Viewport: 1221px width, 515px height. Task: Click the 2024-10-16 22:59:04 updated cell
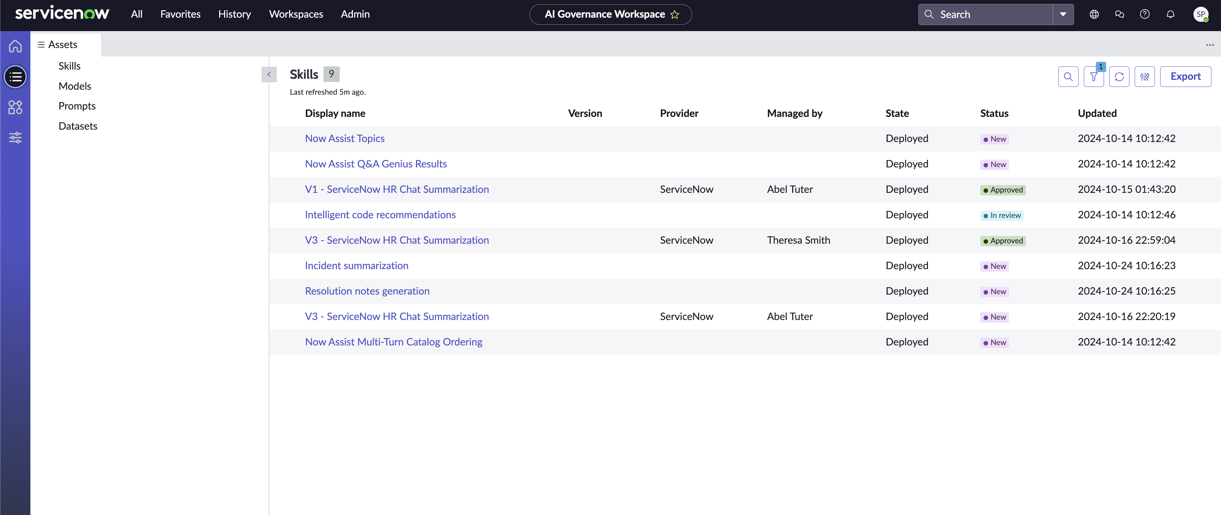pos(1126,240)
